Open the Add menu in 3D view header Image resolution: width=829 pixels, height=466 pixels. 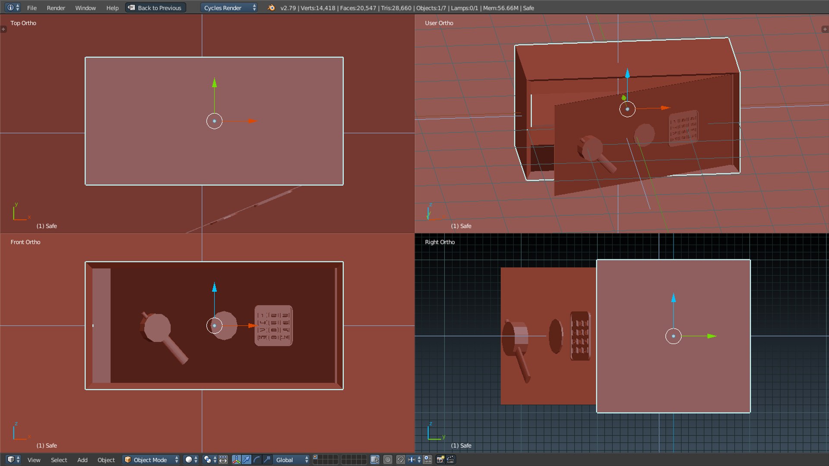82,460
